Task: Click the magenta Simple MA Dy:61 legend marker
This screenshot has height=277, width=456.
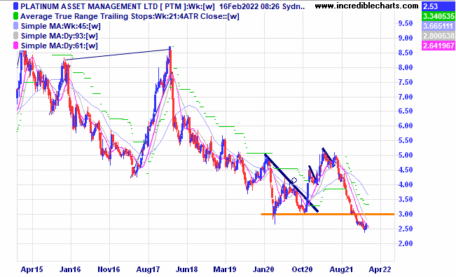Action: (x=16, y=46)
